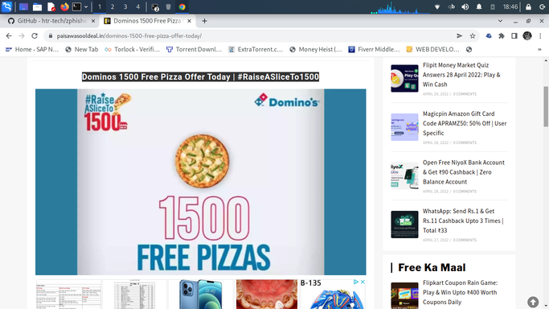Switch to workspace 2
This screenshot has height=309, width=549.
pos(113,6)
